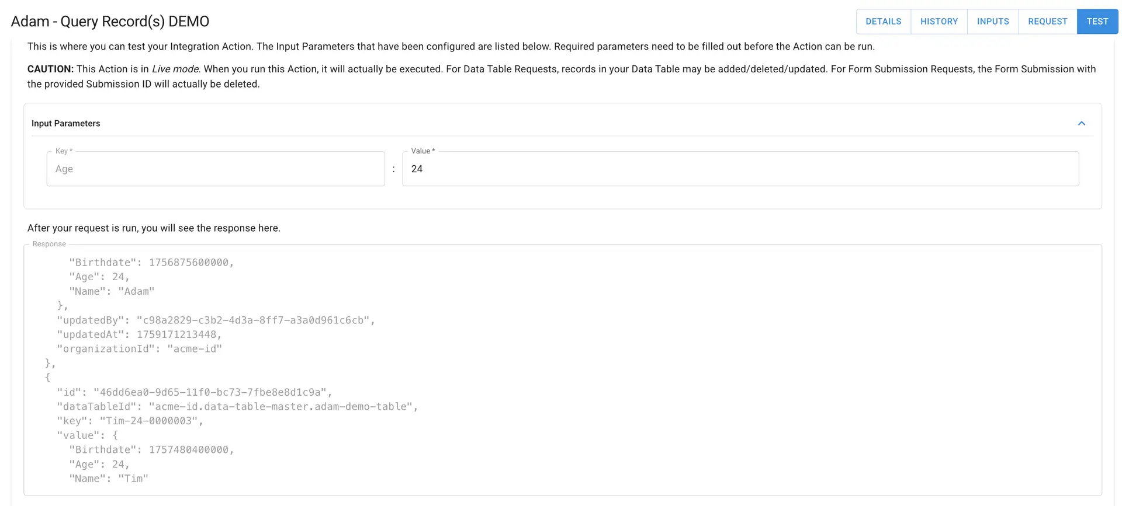The width and height of the screenshot is (1122, 506).
Task: View the REQUEST tab
Action: [x=1047, y=21]
